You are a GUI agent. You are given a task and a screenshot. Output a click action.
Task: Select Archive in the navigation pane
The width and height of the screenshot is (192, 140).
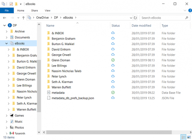(x=20, y=31)
